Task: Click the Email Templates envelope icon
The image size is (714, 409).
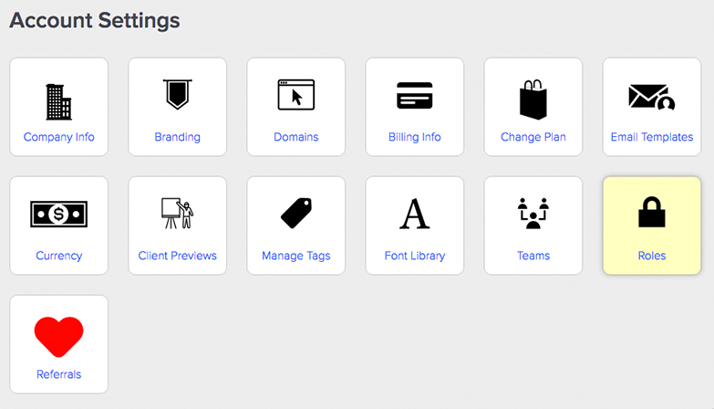Action: [652, 97]
